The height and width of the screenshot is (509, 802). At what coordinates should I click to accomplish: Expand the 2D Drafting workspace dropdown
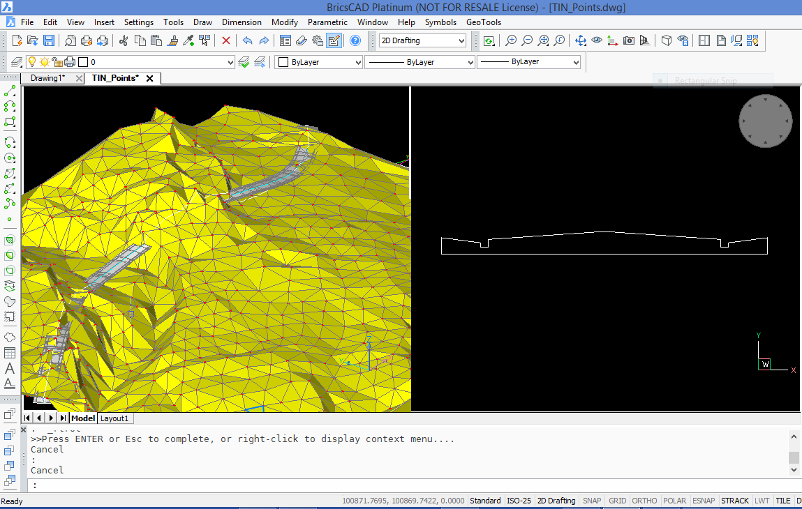pos(461,41)
